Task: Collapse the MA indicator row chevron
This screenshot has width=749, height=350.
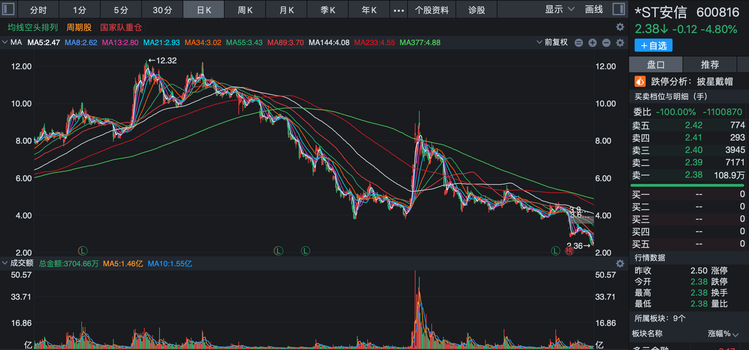Action: (5, 42)
